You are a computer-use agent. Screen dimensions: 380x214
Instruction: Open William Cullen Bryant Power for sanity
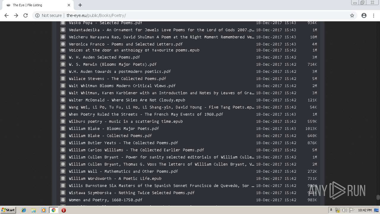(161, 157)
